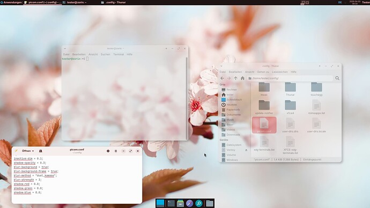The height and width of the screenshot is (208, 370).
Task: Click the terminal window's vertical scrollbar
Action: [x=187, y=98]
